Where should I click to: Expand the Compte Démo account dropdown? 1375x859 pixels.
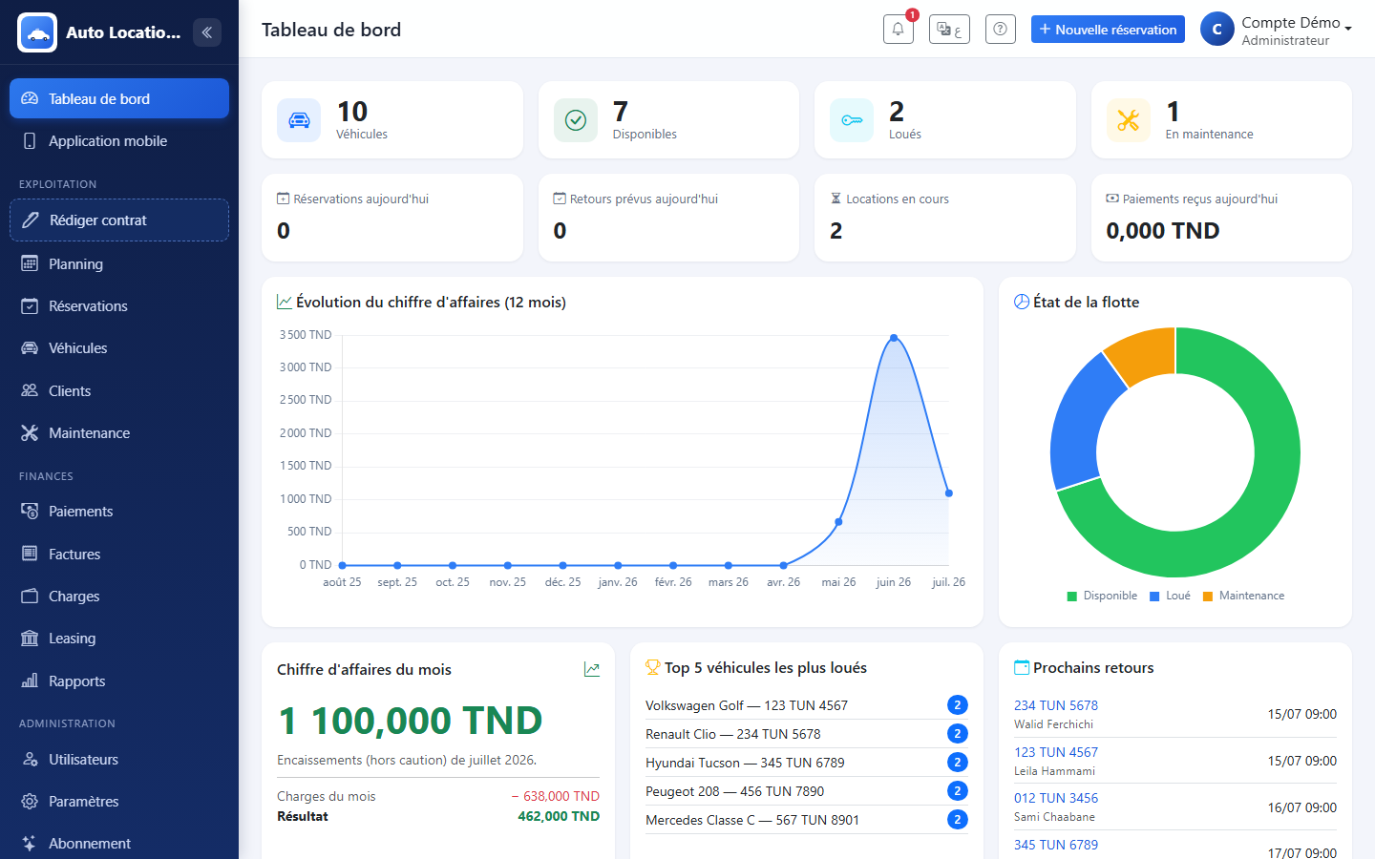[x=1277, y=30]
